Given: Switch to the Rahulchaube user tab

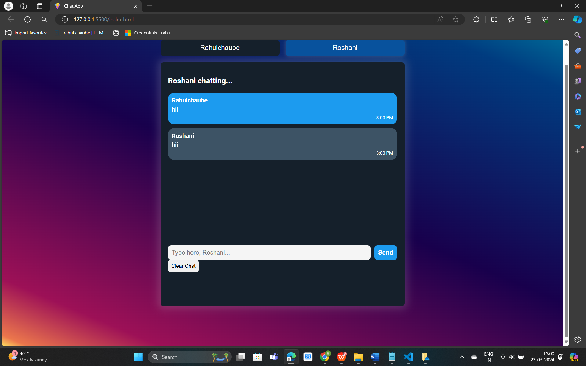Looking at the screenshot, I should point(220,48).
